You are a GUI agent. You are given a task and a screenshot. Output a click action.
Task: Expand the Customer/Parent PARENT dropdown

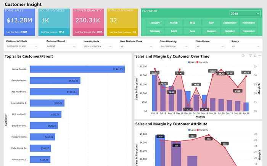pyautogui.click(x=61, y=46)
